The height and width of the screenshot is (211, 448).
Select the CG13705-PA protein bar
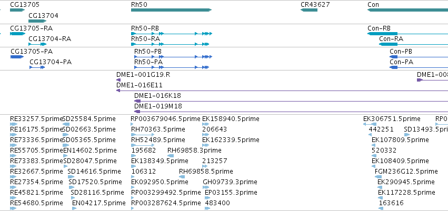click(17, 57)
